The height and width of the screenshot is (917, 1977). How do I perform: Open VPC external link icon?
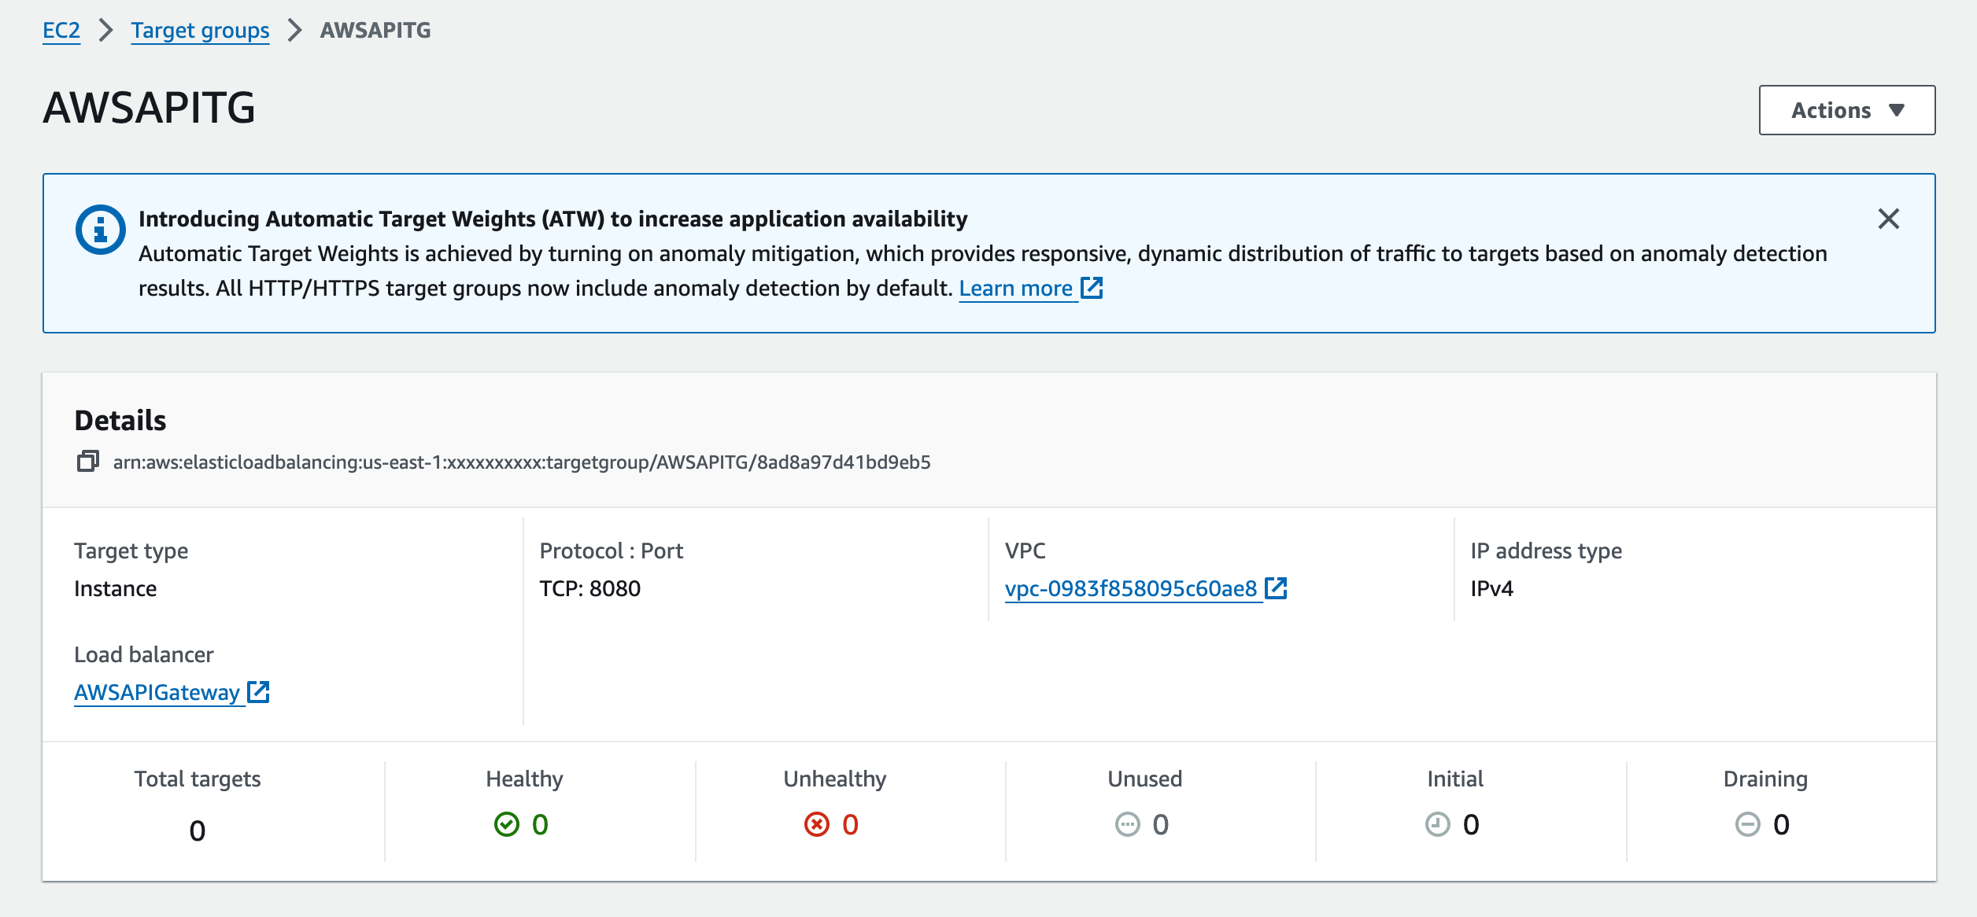click(x=1276, y=588)
